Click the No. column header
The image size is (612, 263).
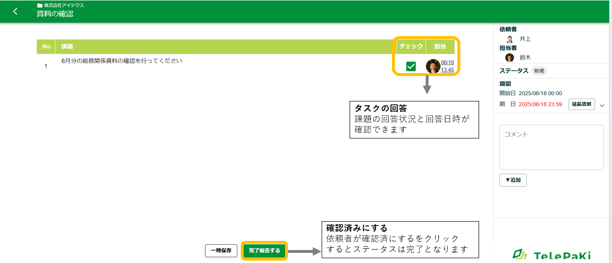point(47,47)
